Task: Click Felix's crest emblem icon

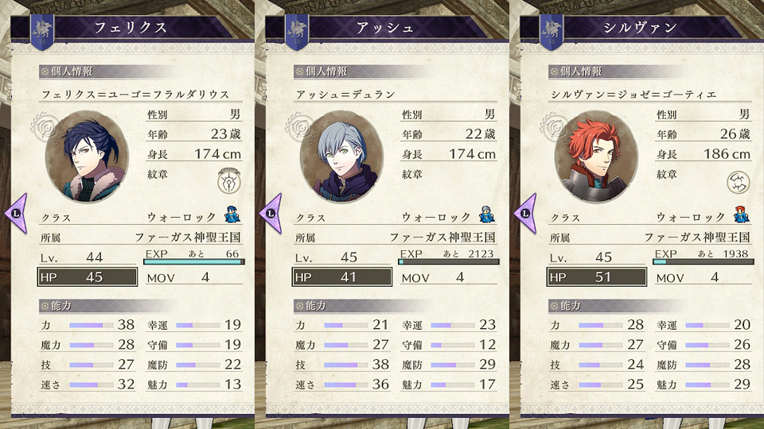Action: [x=229, y=180]
